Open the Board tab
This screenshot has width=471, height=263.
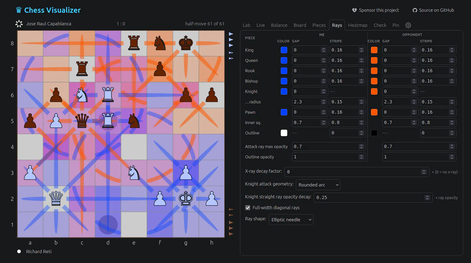pyautogui.click(x=300, y=25)
